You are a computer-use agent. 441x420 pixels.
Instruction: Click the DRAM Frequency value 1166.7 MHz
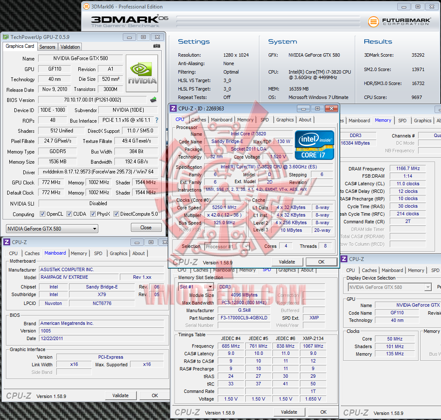pyautogui.click(x=408, y=168)
